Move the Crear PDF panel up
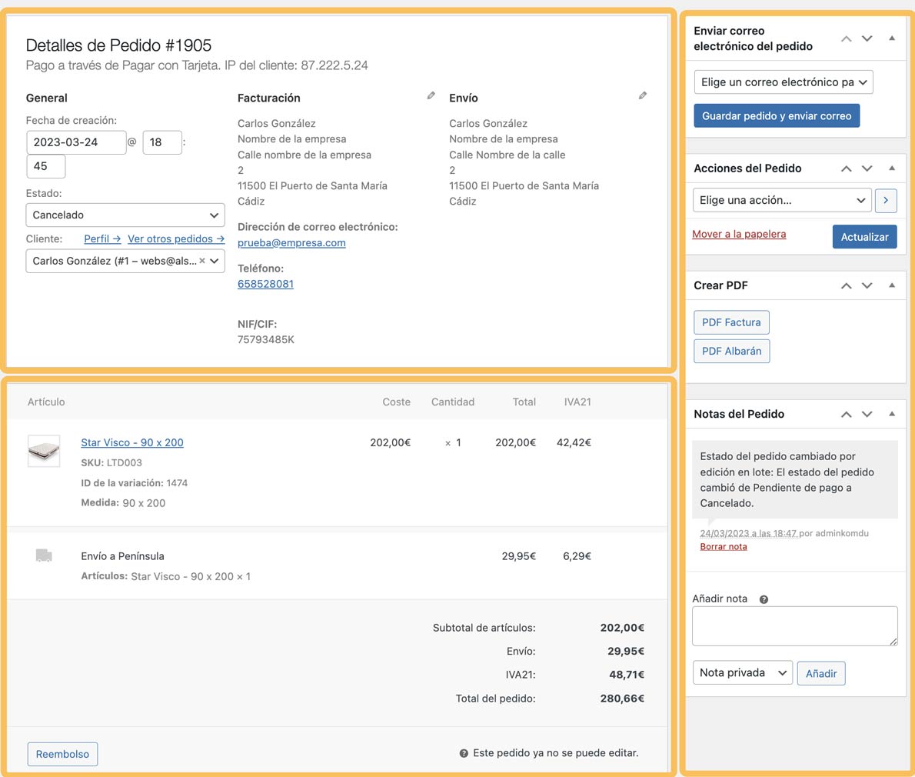Screen dimensions: 915x777 point(846,285)
